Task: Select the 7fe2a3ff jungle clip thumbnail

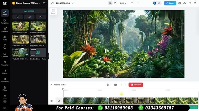Action: point(21,52)
